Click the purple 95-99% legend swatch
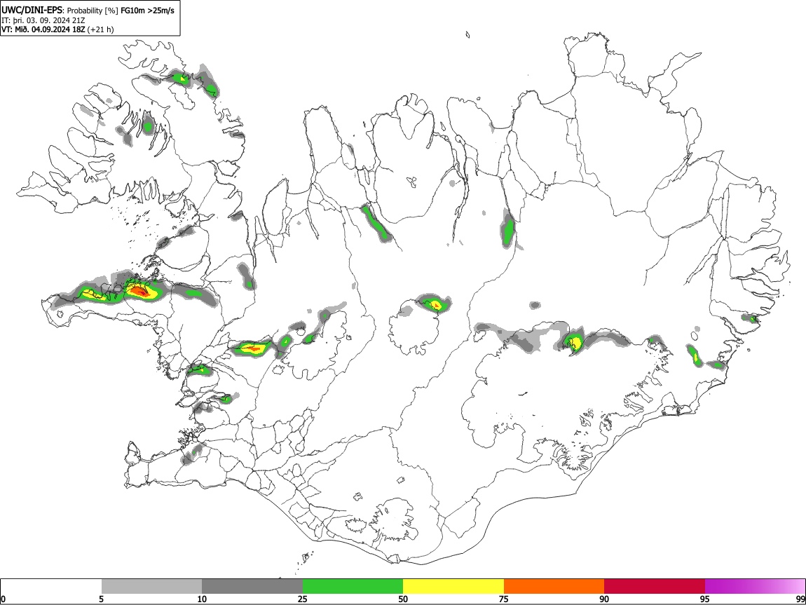Screen dimensions: 806x605 (755, 586)
